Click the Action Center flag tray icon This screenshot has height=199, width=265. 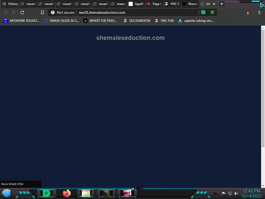coord(224,193)
